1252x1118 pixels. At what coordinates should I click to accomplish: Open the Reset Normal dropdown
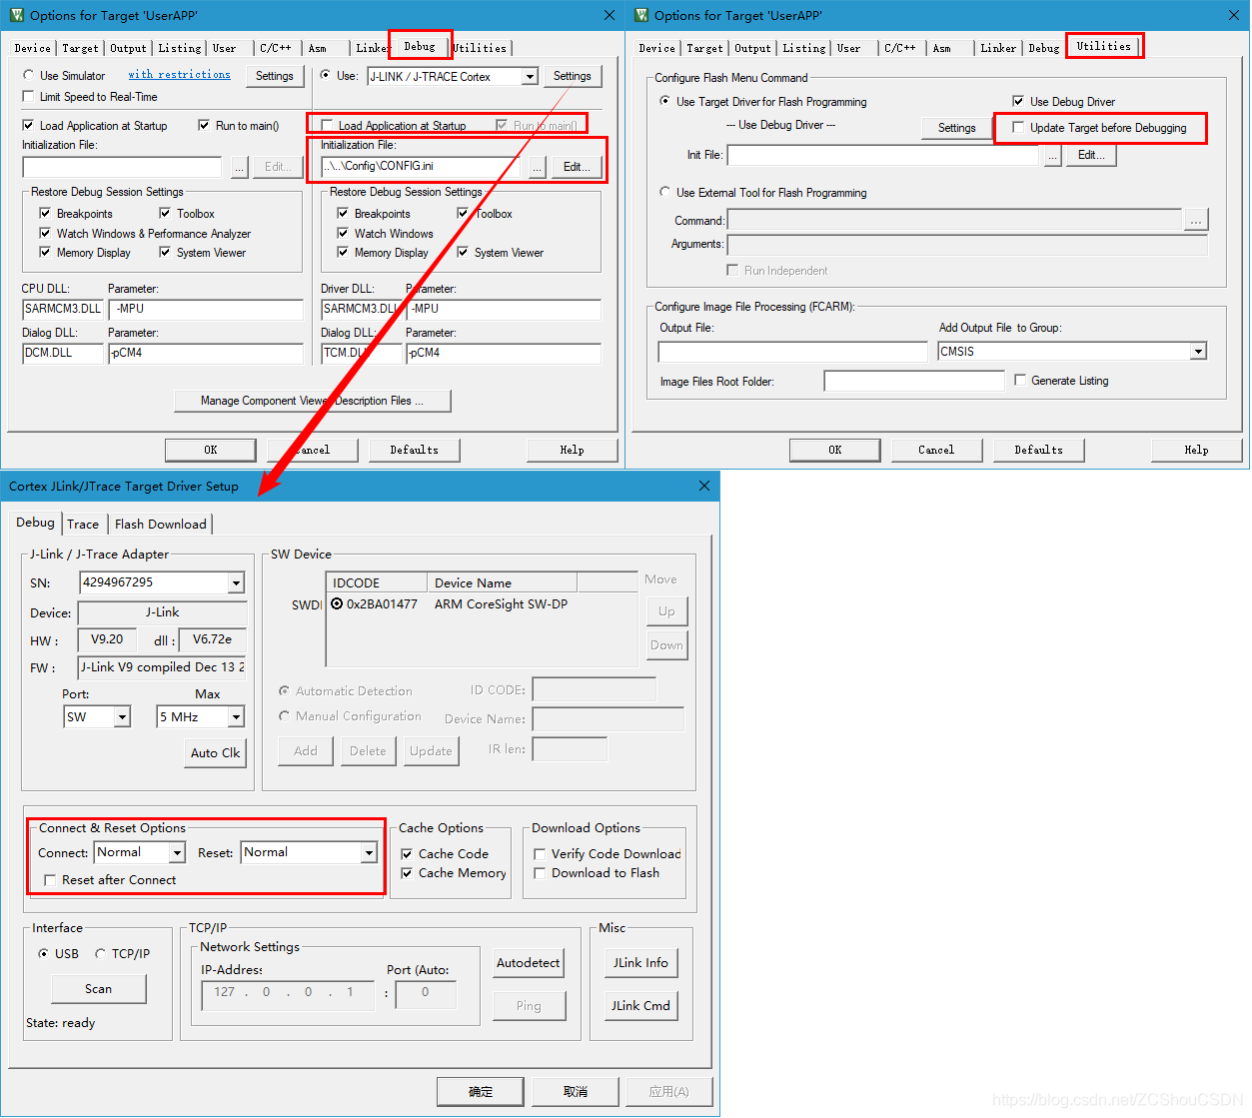(369, 853)
